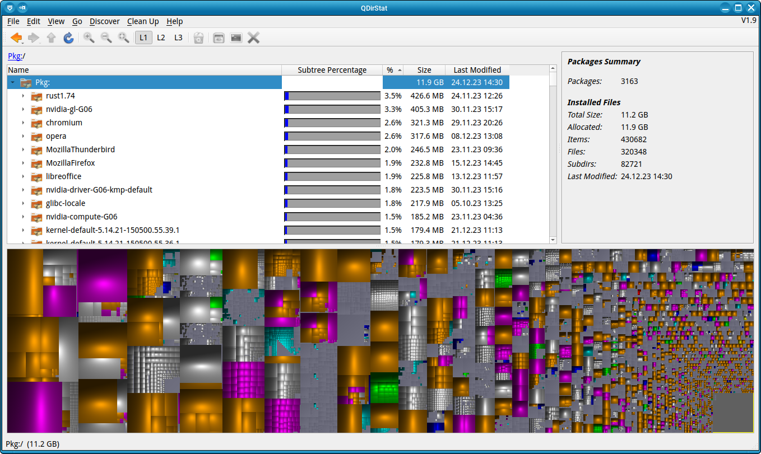Select the nvidia-compute-G06 row
The height and width of the screenshot is (454, 761).
[258, 217]
